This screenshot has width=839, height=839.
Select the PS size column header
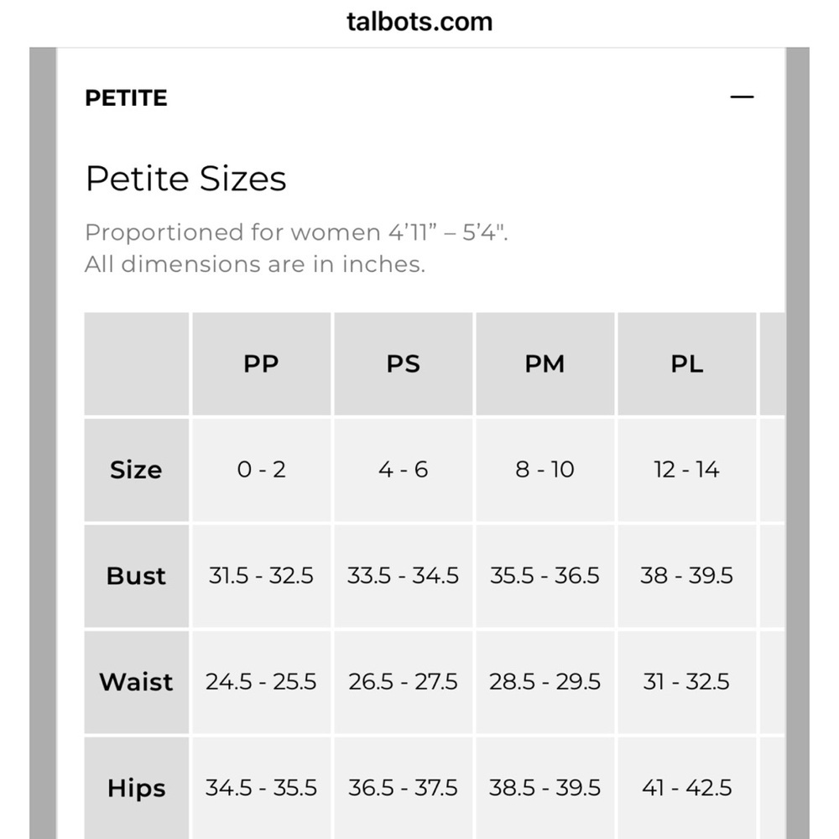[403, 364]
